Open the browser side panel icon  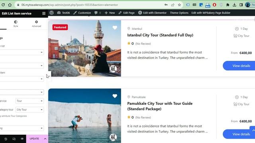tap(241, 5)
